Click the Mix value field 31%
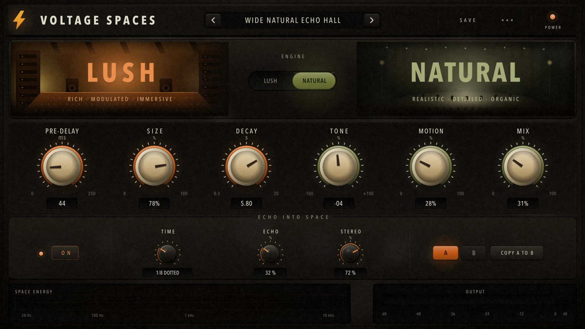This screenshot has width=585, height=329. pyautogui.click(x=523, y=203)
